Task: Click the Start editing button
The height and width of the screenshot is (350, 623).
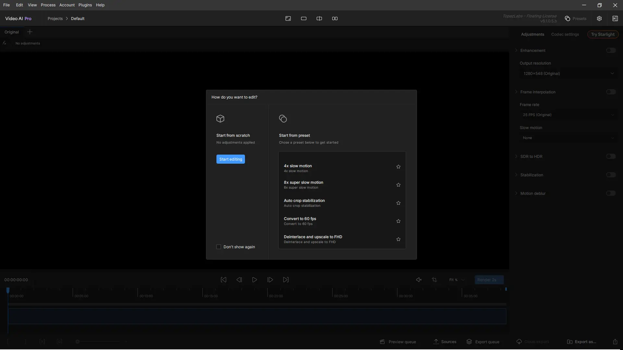Action: pos(231,159)
